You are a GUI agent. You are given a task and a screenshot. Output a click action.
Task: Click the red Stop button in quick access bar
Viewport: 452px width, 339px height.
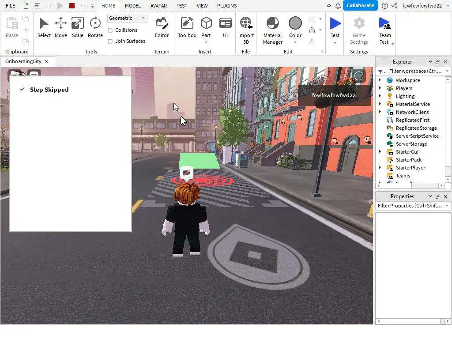(x=72, y=6)
